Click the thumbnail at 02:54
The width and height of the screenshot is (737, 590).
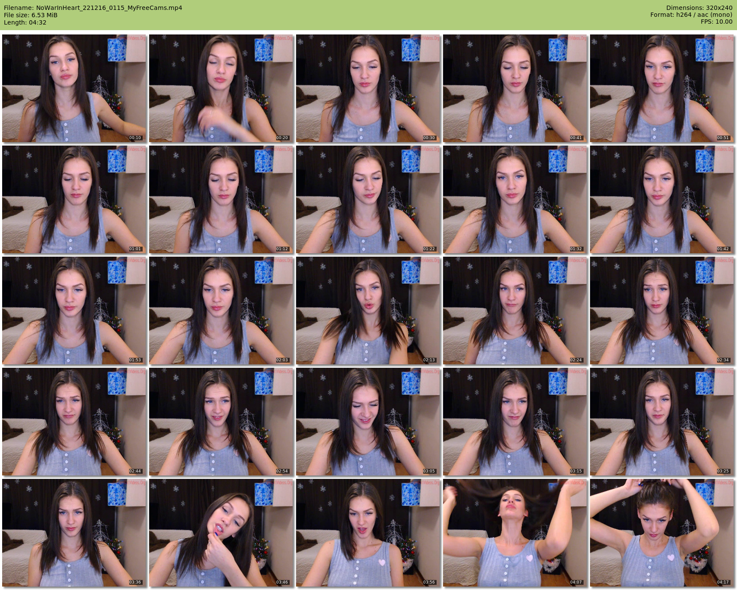pyautogui.click(x=221, y=422)
